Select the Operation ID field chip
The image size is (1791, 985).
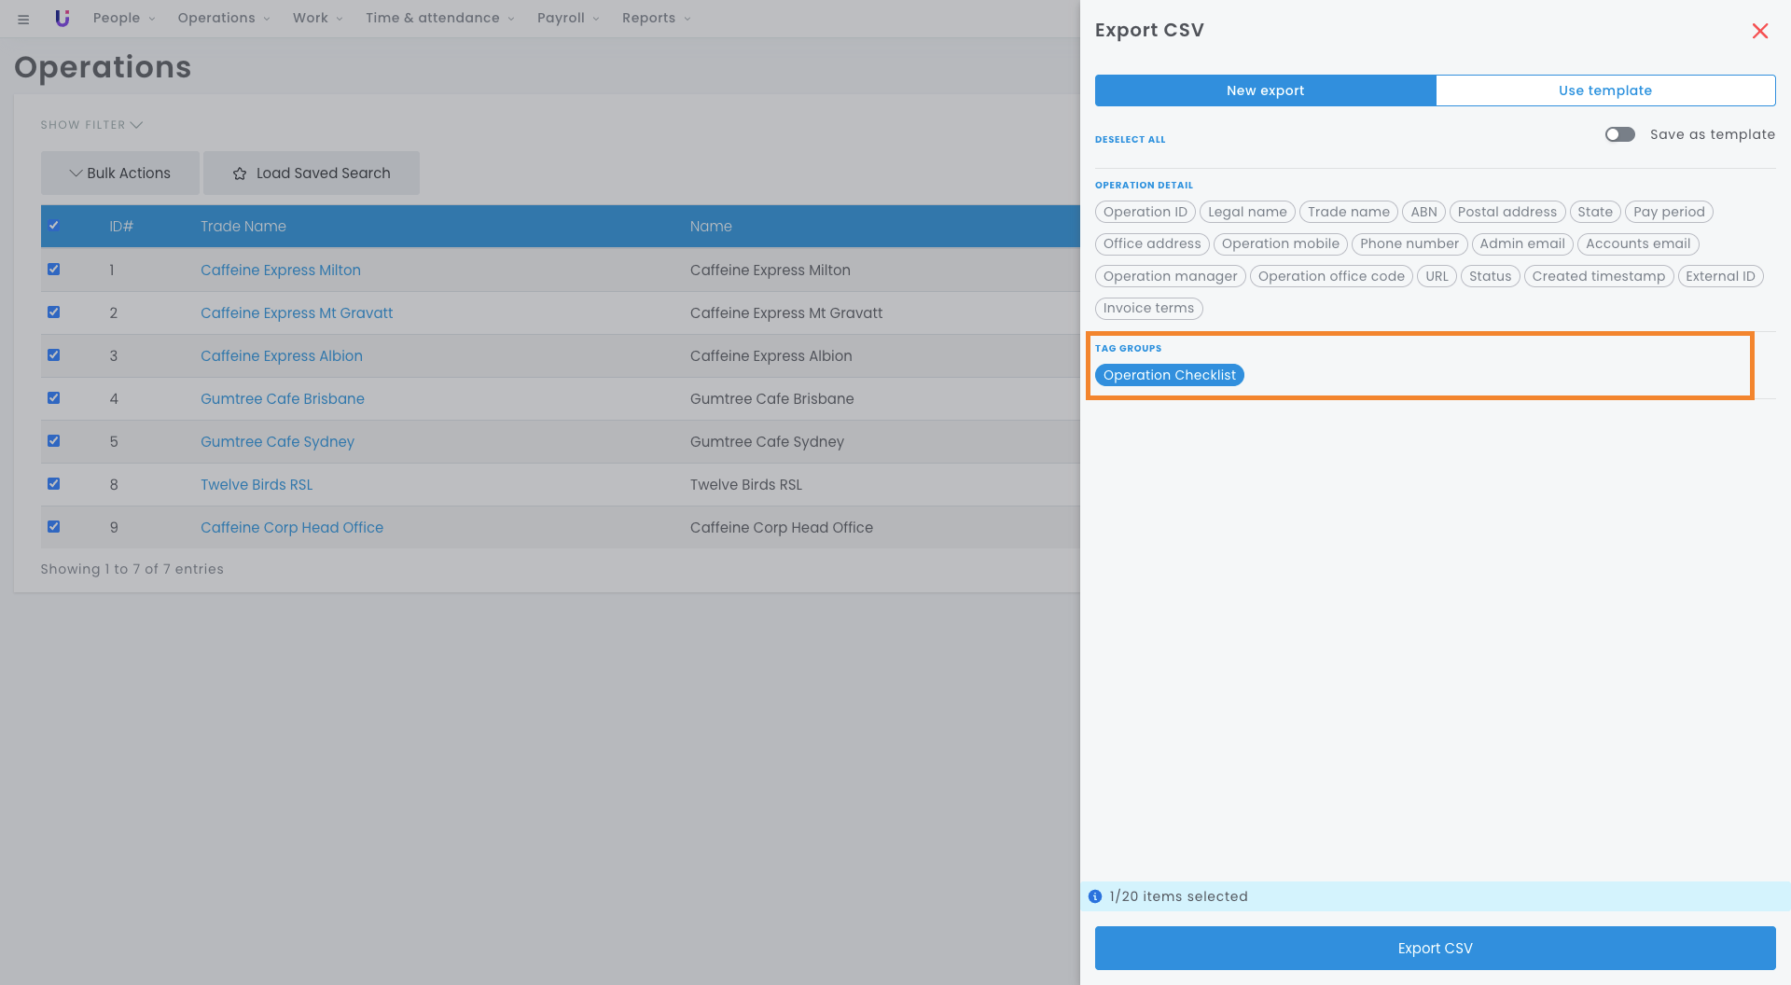tap(1145, 212)
